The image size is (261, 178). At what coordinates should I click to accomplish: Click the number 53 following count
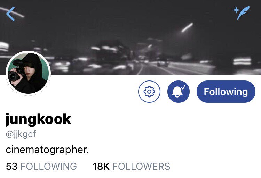11,166
